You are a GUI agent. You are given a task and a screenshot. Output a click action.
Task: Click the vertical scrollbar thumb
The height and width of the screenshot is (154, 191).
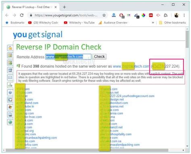click(187, 39)
